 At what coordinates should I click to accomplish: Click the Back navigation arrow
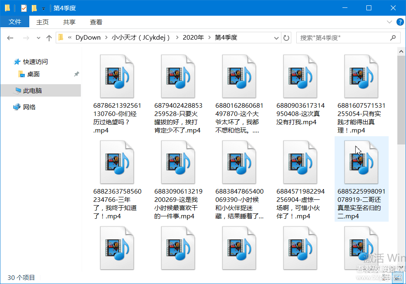[10, 38]
